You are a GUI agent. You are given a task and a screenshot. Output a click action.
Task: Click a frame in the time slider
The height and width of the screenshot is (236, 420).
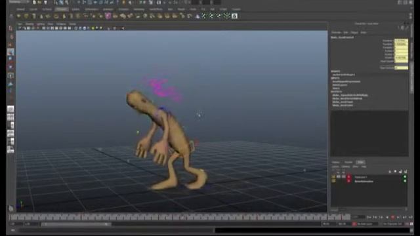coord(179,217)
